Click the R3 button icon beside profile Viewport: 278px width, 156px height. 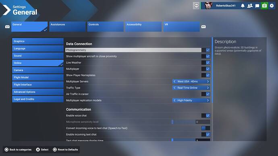tap(196, 6)
